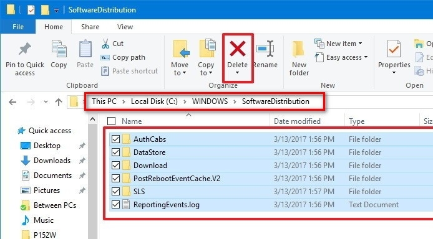Screen dimensions: 433x239
Task: Click WINDOWS in the address path
Action: [x=210, y=101]
